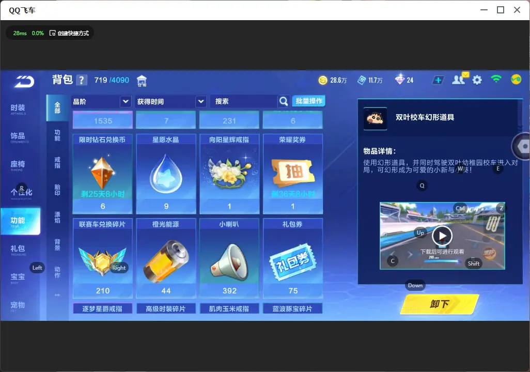Click the 搜索 search field
This screenshot has height=372, width=530.
244,101
